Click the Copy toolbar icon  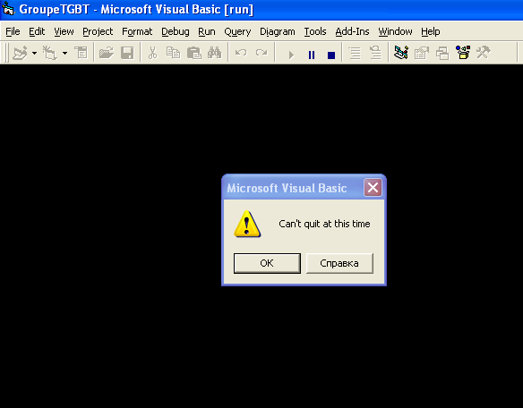173,53
